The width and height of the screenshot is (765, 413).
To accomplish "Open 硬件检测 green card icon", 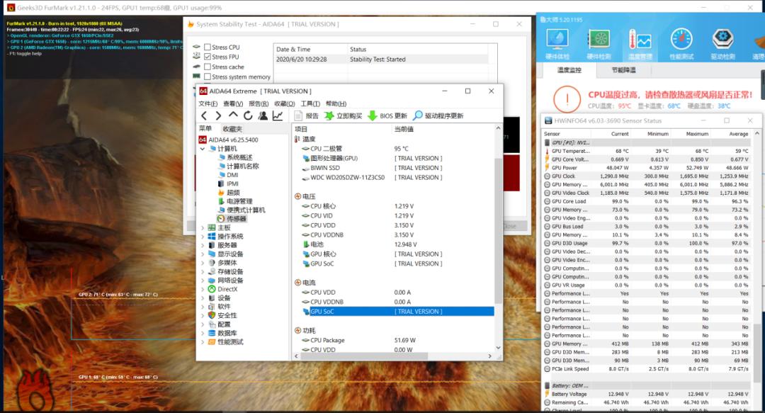I will click(599, 44).
